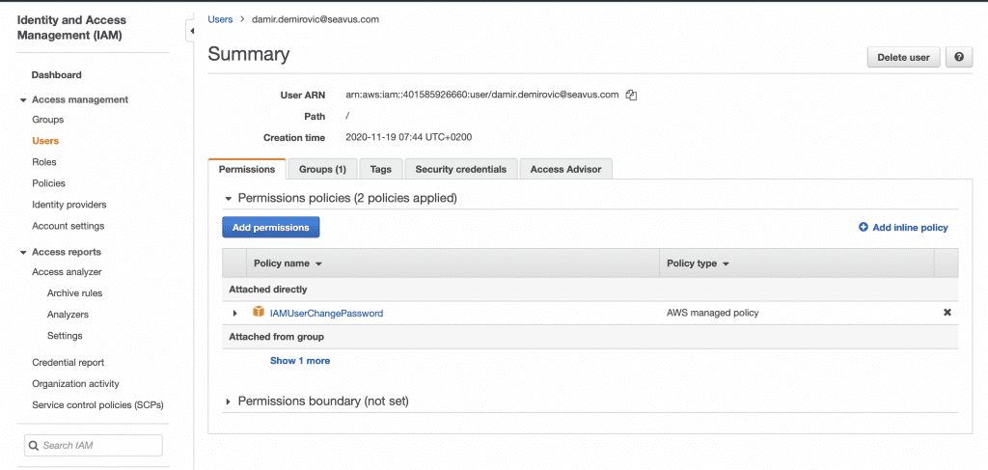Open Archive rules under Access analyzer

coord(74,293)
